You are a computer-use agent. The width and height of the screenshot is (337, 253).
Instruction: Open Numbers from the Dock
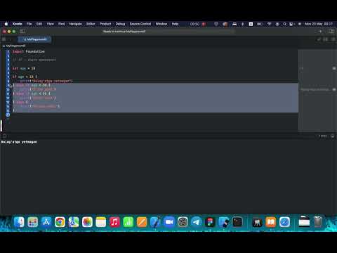coord(128,222)
